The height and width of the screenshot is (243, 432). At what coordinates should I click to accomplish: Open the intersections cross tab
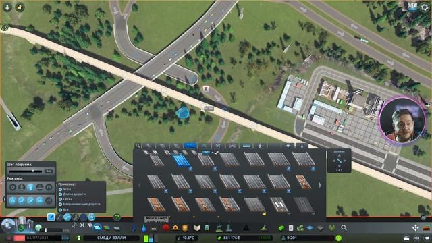click(288, 146)
